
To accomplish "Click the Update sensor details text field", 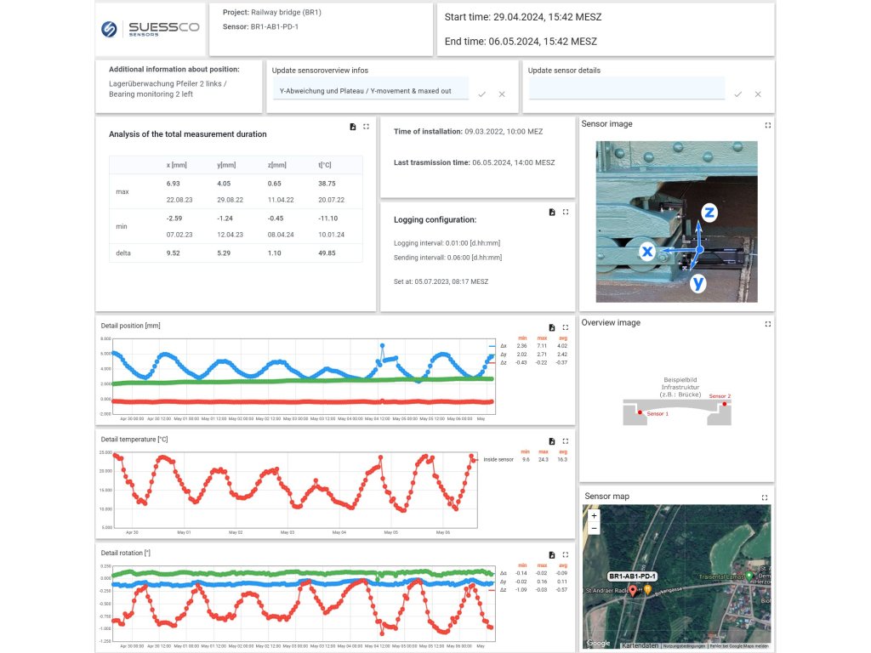I will point(625,88).
